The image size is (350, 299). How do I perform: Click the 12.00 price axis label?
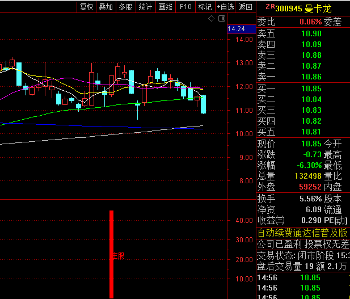[244, 87]
